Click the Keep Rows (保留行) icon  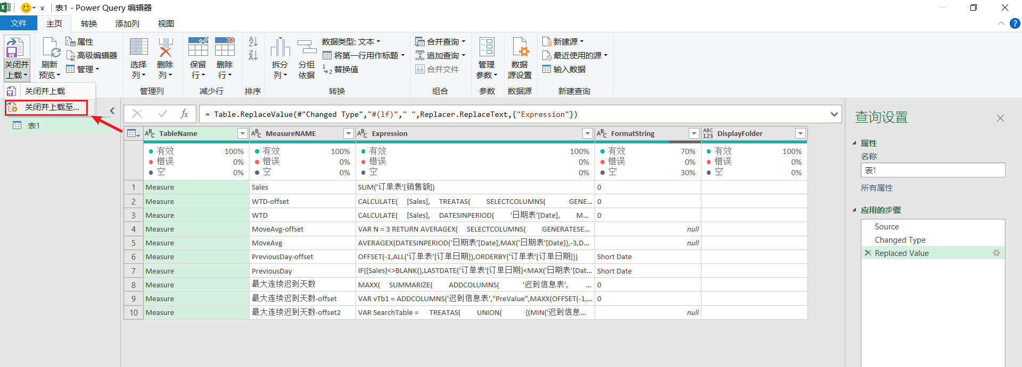coord(198,47)
